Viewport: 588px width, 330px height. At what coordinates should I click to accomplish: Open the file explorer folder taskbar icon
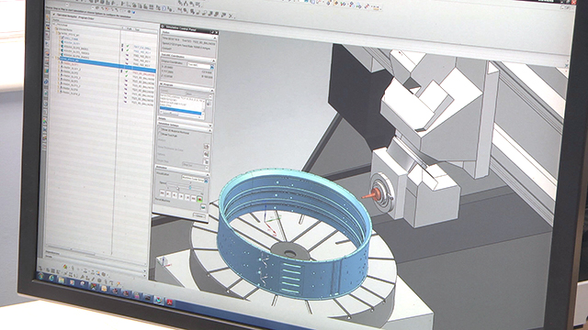click(62, 280)
